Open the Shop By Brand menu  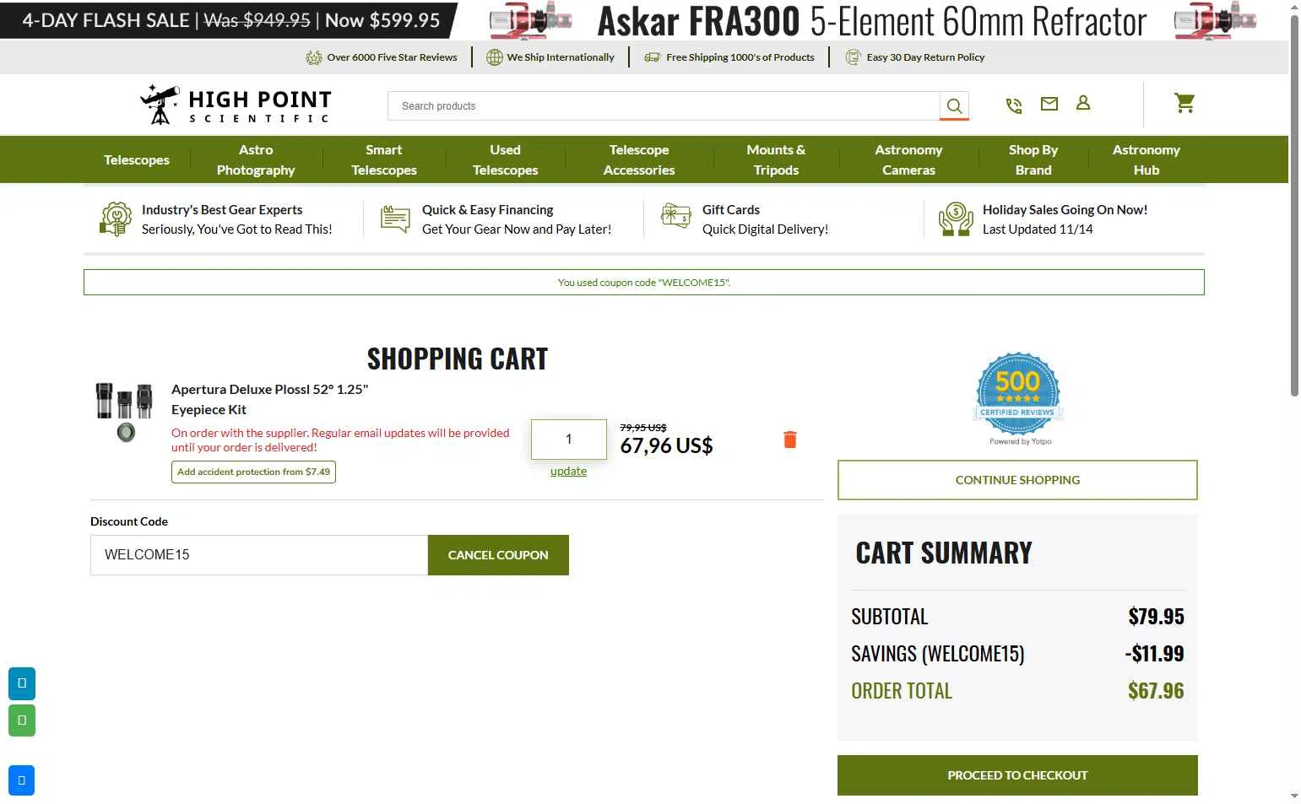pos(1033,159)
